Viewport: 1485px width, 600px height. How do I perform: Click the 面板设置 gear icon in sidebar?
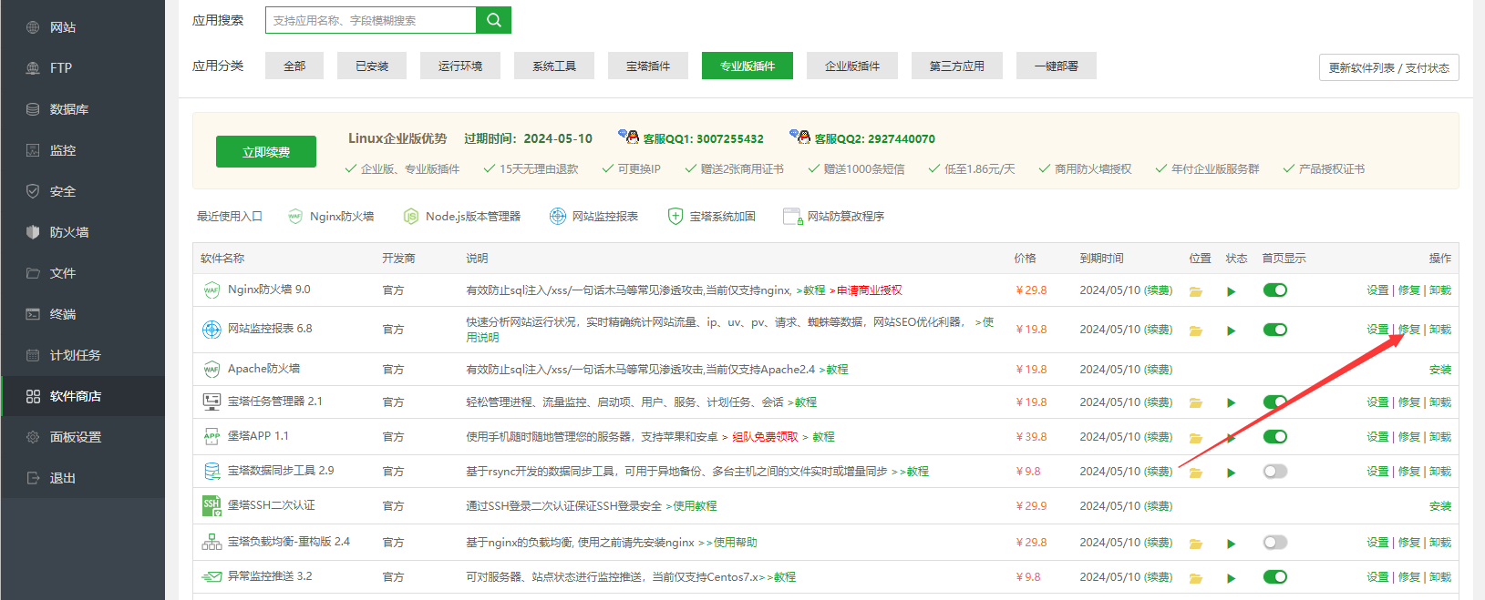33,437
